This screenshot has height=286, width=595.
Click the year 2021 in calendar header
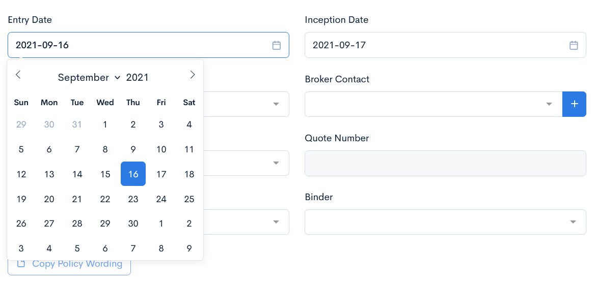coord(138,77)
